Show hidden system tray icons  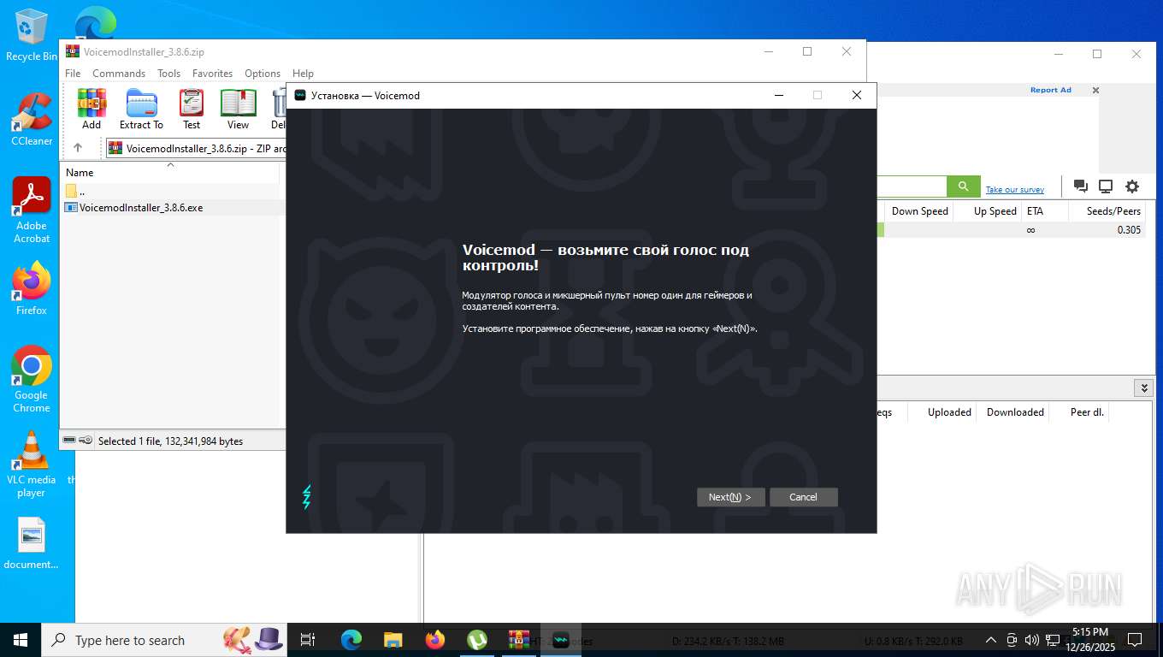(991, 640)
